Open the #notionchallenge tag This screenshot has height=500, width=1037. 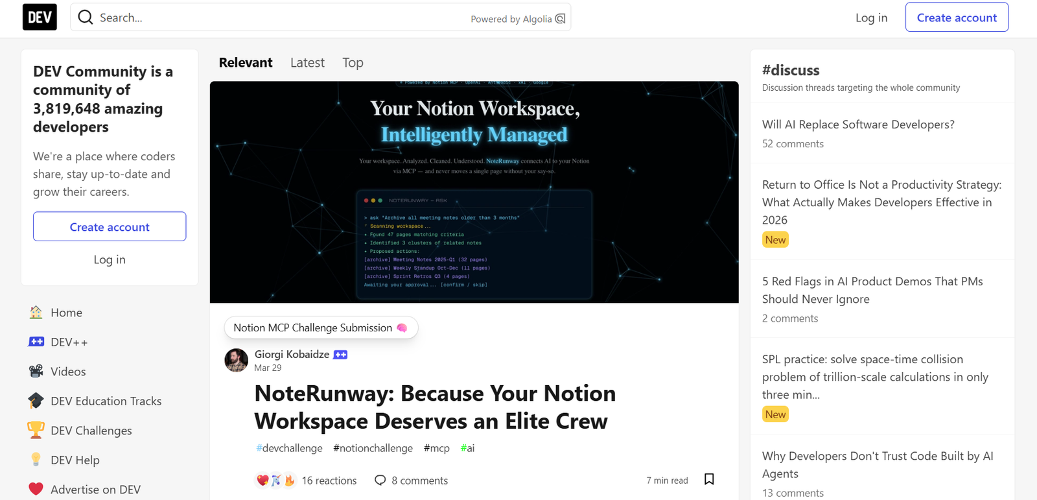pyautogui.click(x=373, y=448)
